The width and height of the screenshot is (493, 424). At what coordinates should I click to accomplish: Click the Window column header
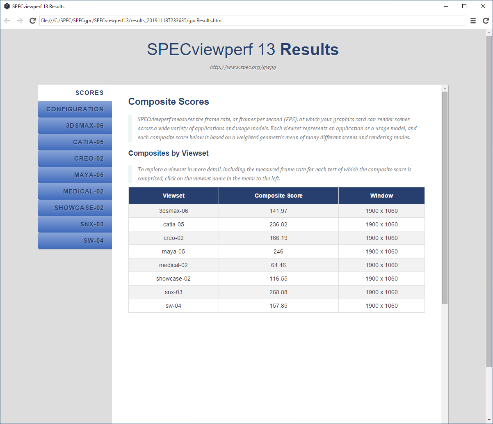381,196
